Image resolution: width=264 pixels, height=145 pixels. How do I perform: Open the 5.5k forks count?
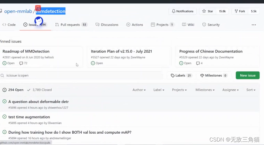[x=254, y=11]
